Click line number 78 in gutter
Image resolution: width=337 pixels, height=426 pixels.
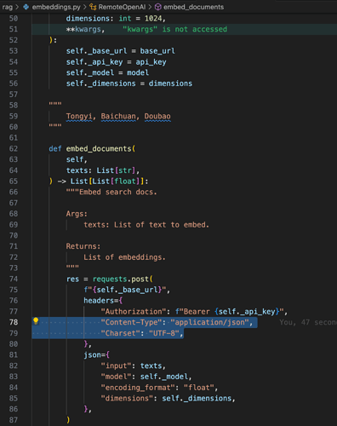14,322
